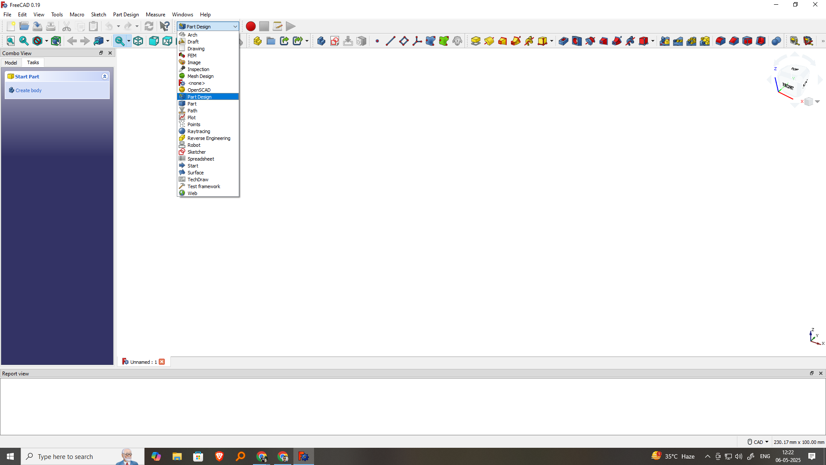Collapse the Start Part task panel
This screenshot has height=465, width=826.
[x=105, y=76]
